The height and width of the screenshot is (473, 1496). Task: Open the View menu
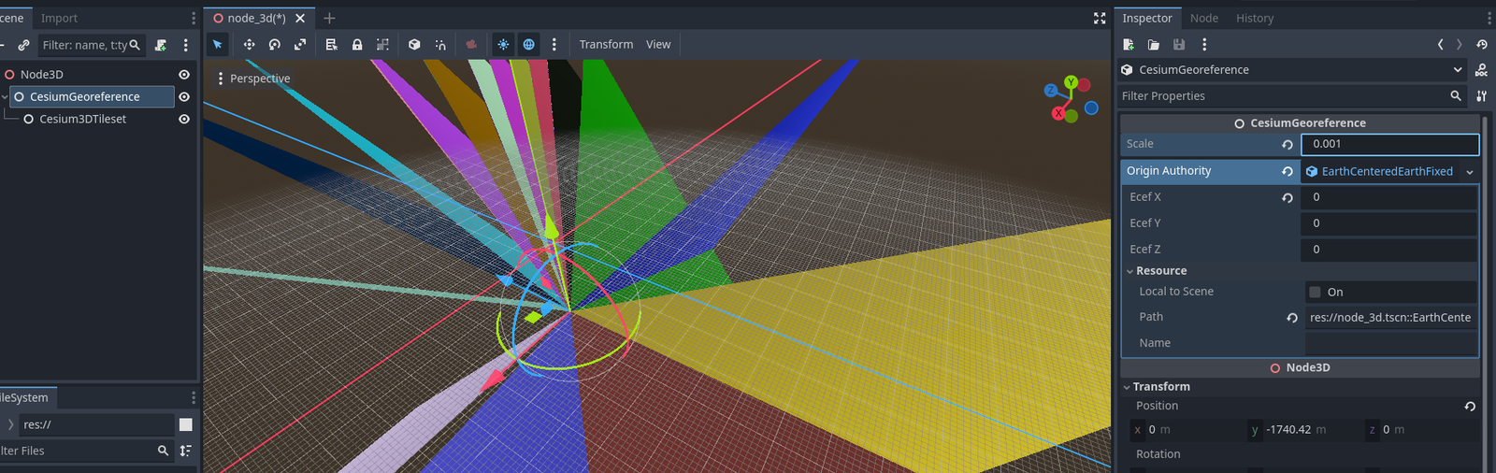point(658,44)
